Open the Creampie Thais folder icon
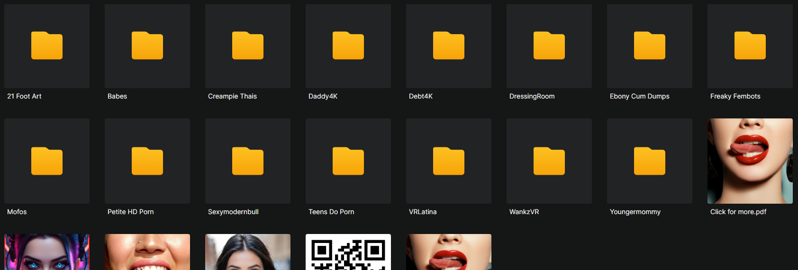Image resolution: width=798 pixels, height=270 pixels. (248, 45)
